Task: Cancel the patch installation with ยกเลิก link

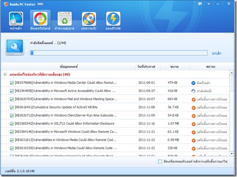Action: (217, 54)
